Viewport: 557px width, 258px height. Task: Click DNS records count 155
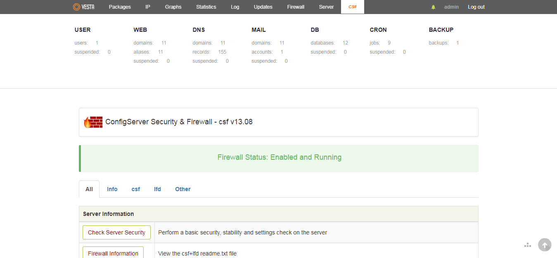pos(222,52)
